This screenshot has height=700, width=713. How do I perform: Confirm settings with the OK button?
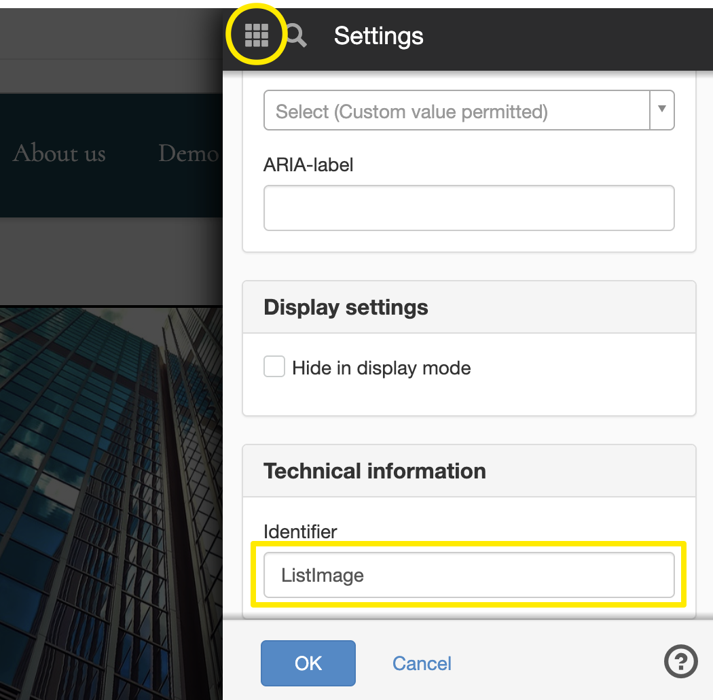308,663
